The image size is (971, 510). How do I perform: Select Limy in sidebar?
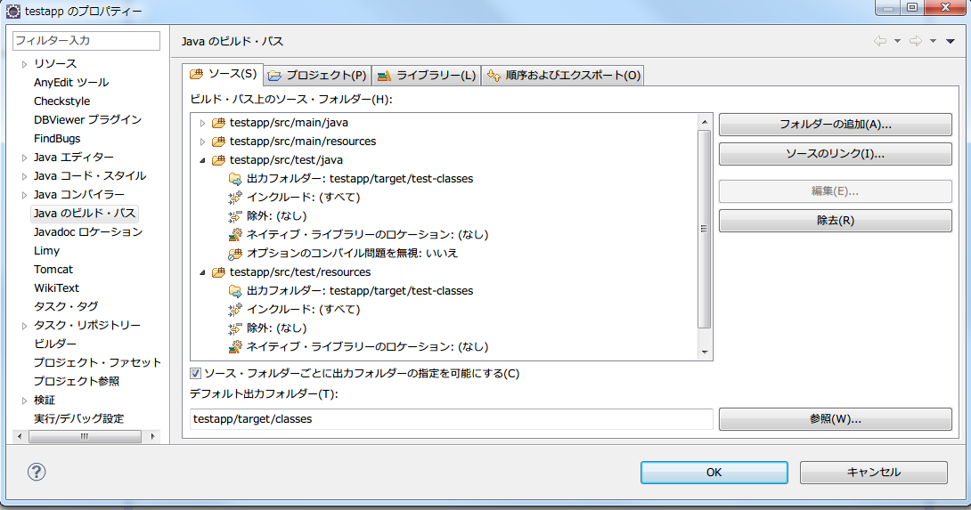coord(46,251)
